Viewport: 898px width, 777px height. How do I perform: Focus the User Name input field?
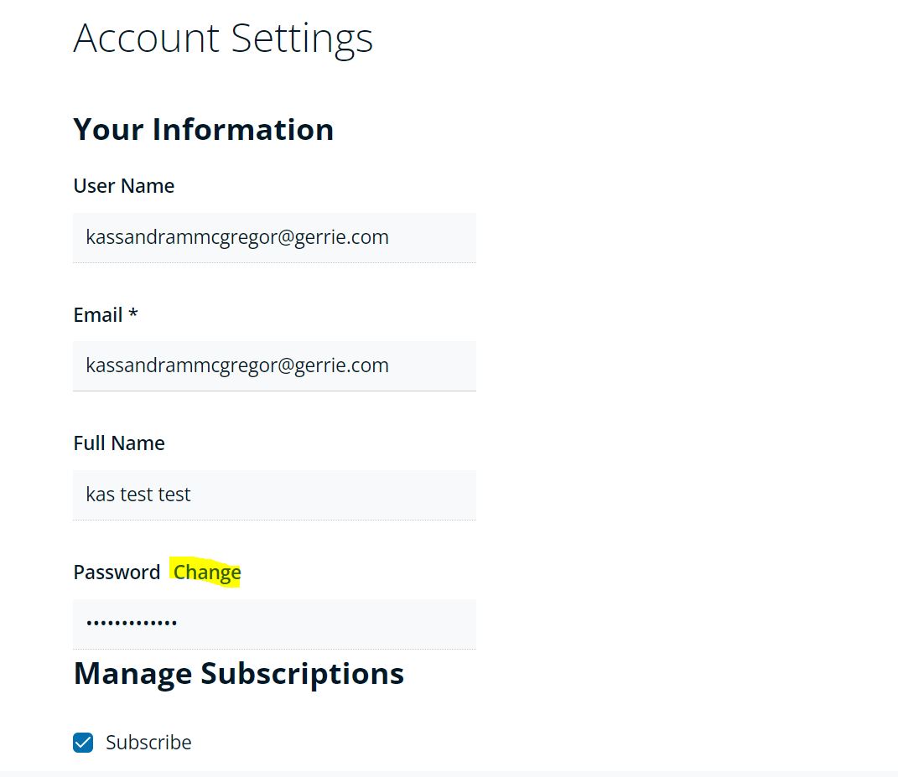(274, 237)
